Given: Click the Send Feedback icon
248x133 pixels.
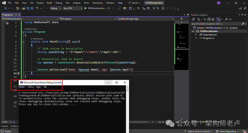Looking at the screenshot, I should coord(245,8).
